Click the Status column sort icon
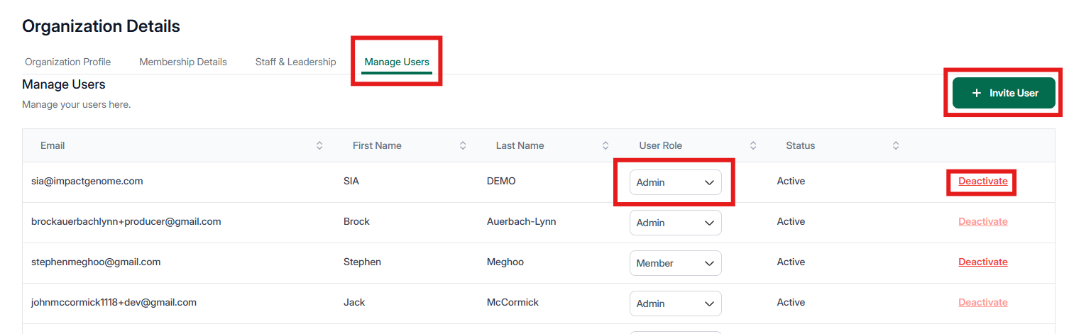The width and height of the screenshot is (1069, 334). point(896,145)
